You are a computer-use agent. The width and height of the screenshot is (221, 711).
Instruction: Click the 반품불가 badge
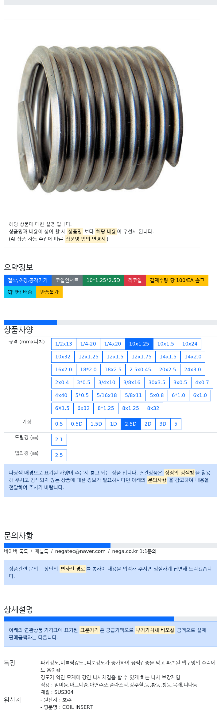tap(49, 292)
